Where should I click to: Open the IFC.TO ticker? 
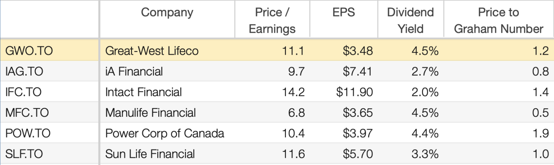(23, 92)
